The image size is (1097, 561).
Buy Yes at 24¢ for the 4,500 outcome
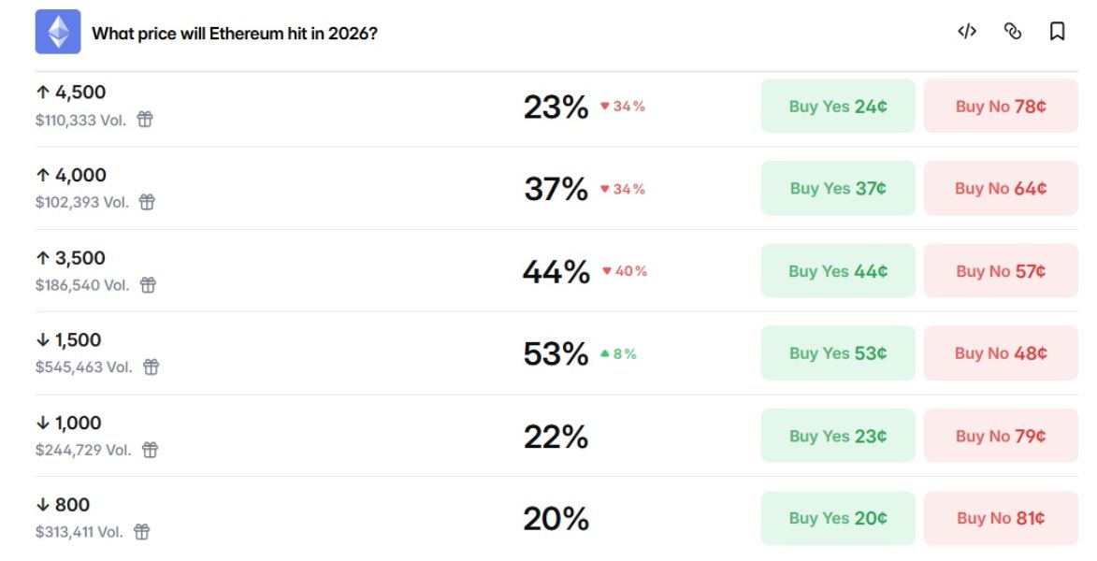[x=838, y=106]
